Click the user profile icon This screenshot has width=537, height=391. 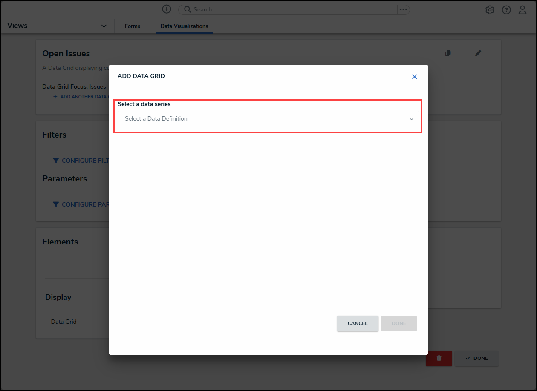tap(523, 10)
